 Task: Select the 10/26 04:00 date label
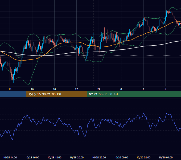(x=166, y=157)
